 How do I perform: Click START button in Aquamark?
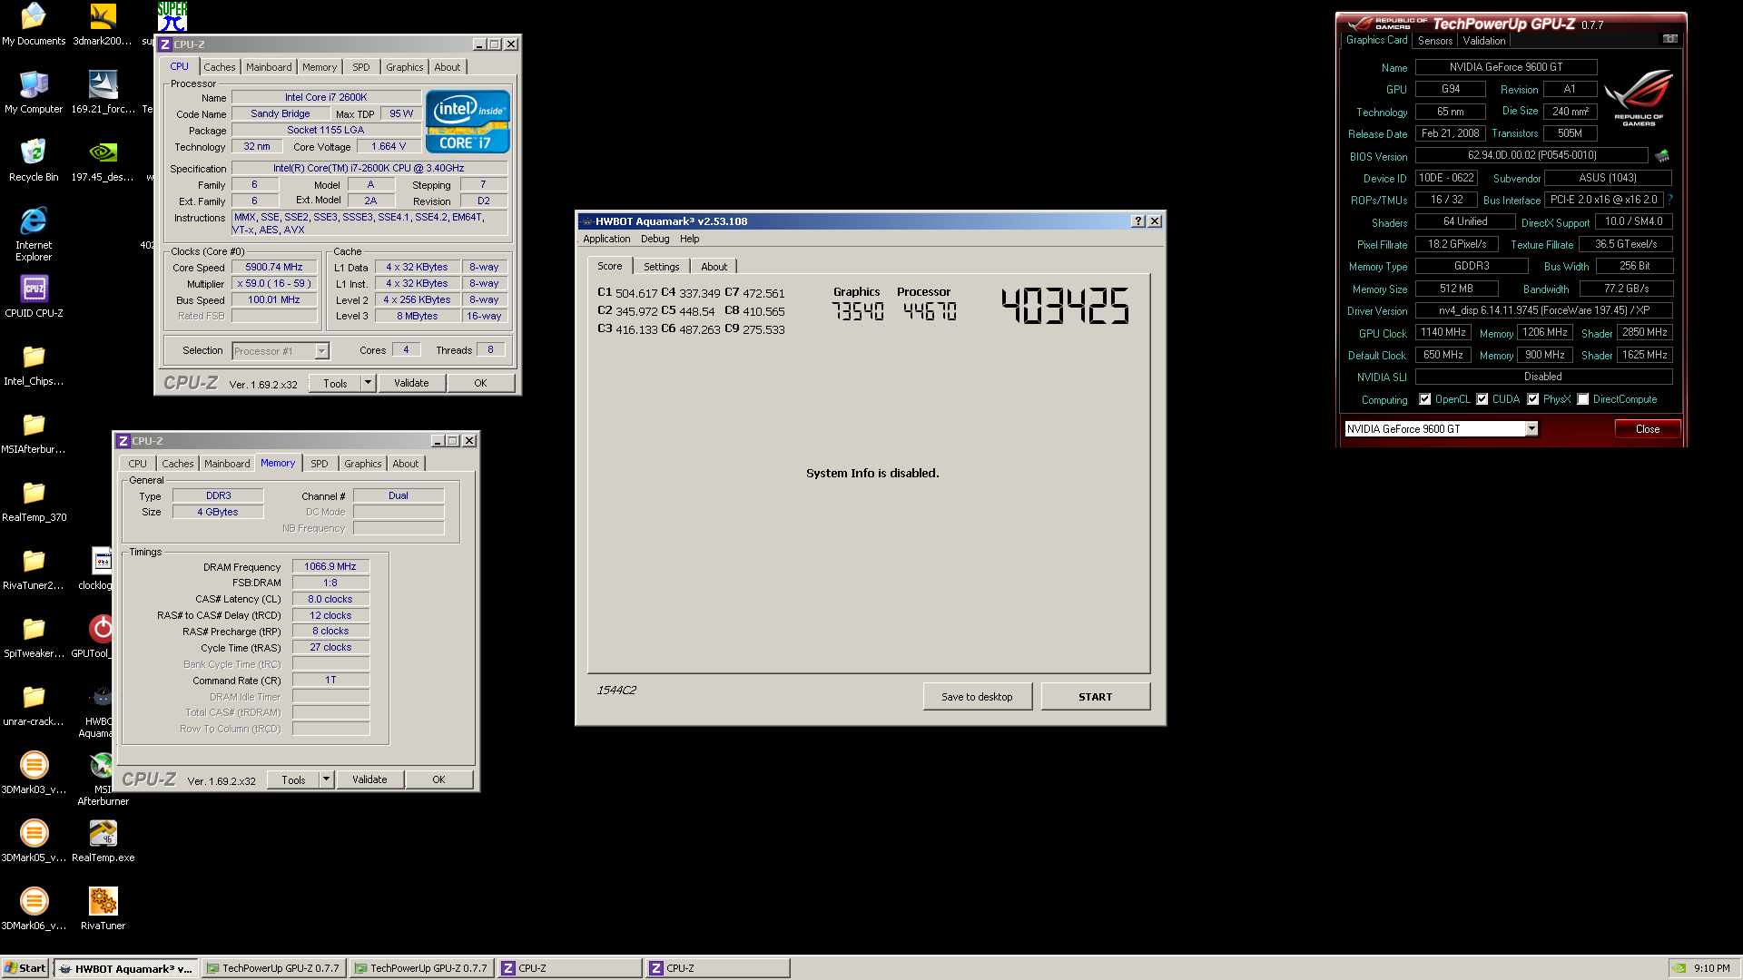pyautogui.click(x=1096, y=697)
